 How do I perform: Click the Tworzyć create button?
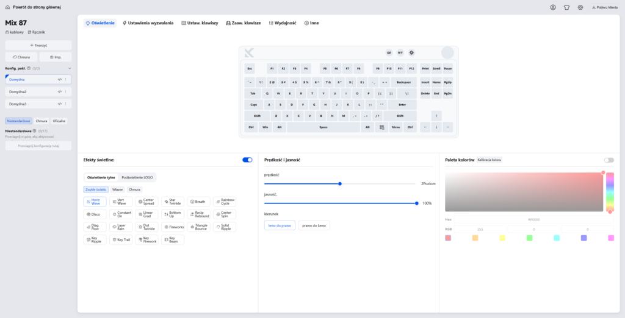click(38, 45)
